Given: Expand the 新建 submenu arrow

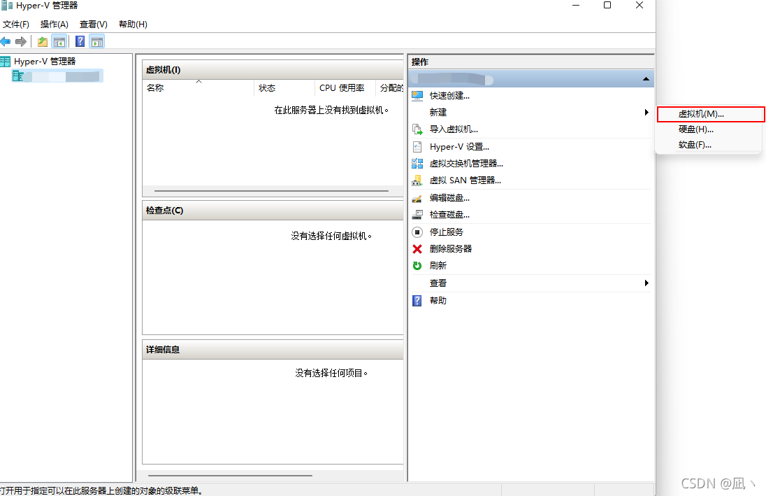Looking at the screenshot, I should click(x=646, y=113).
